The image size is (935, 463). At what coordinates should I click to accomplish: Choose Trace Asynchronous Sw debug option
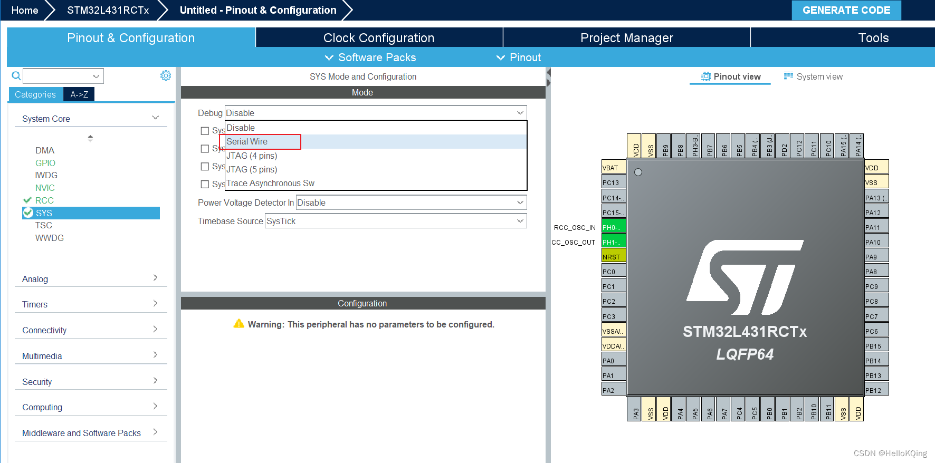pos(376,183)
